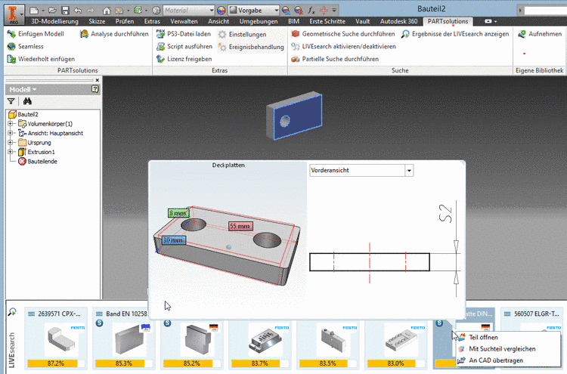Click Ereignisbehandlung icon
Screen dimensions: 567x374
222,47
